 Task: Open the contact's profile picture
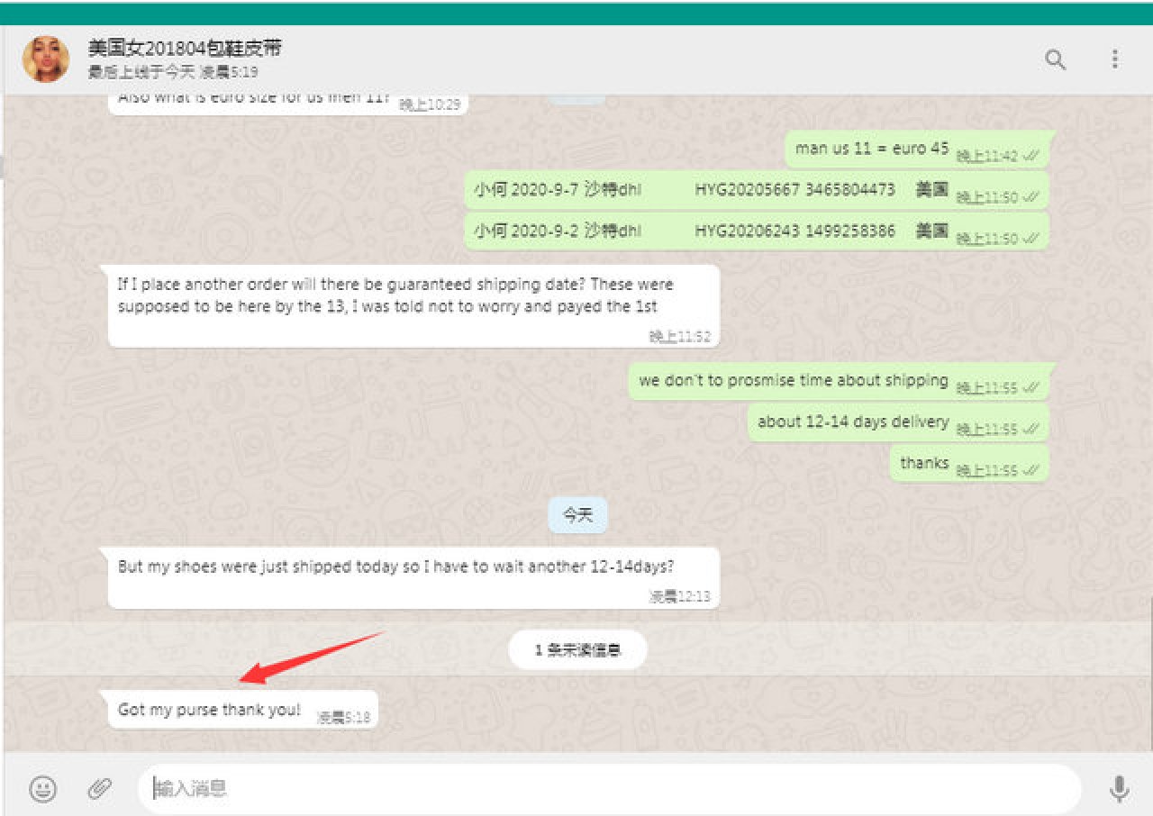pos(46,59)
